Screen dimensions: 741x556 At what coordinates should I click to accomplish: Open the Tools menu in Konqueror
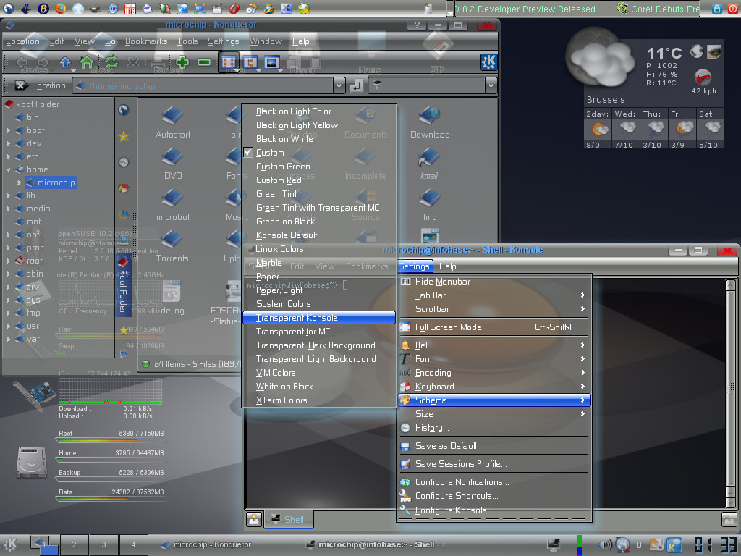[x=187, y=41]
